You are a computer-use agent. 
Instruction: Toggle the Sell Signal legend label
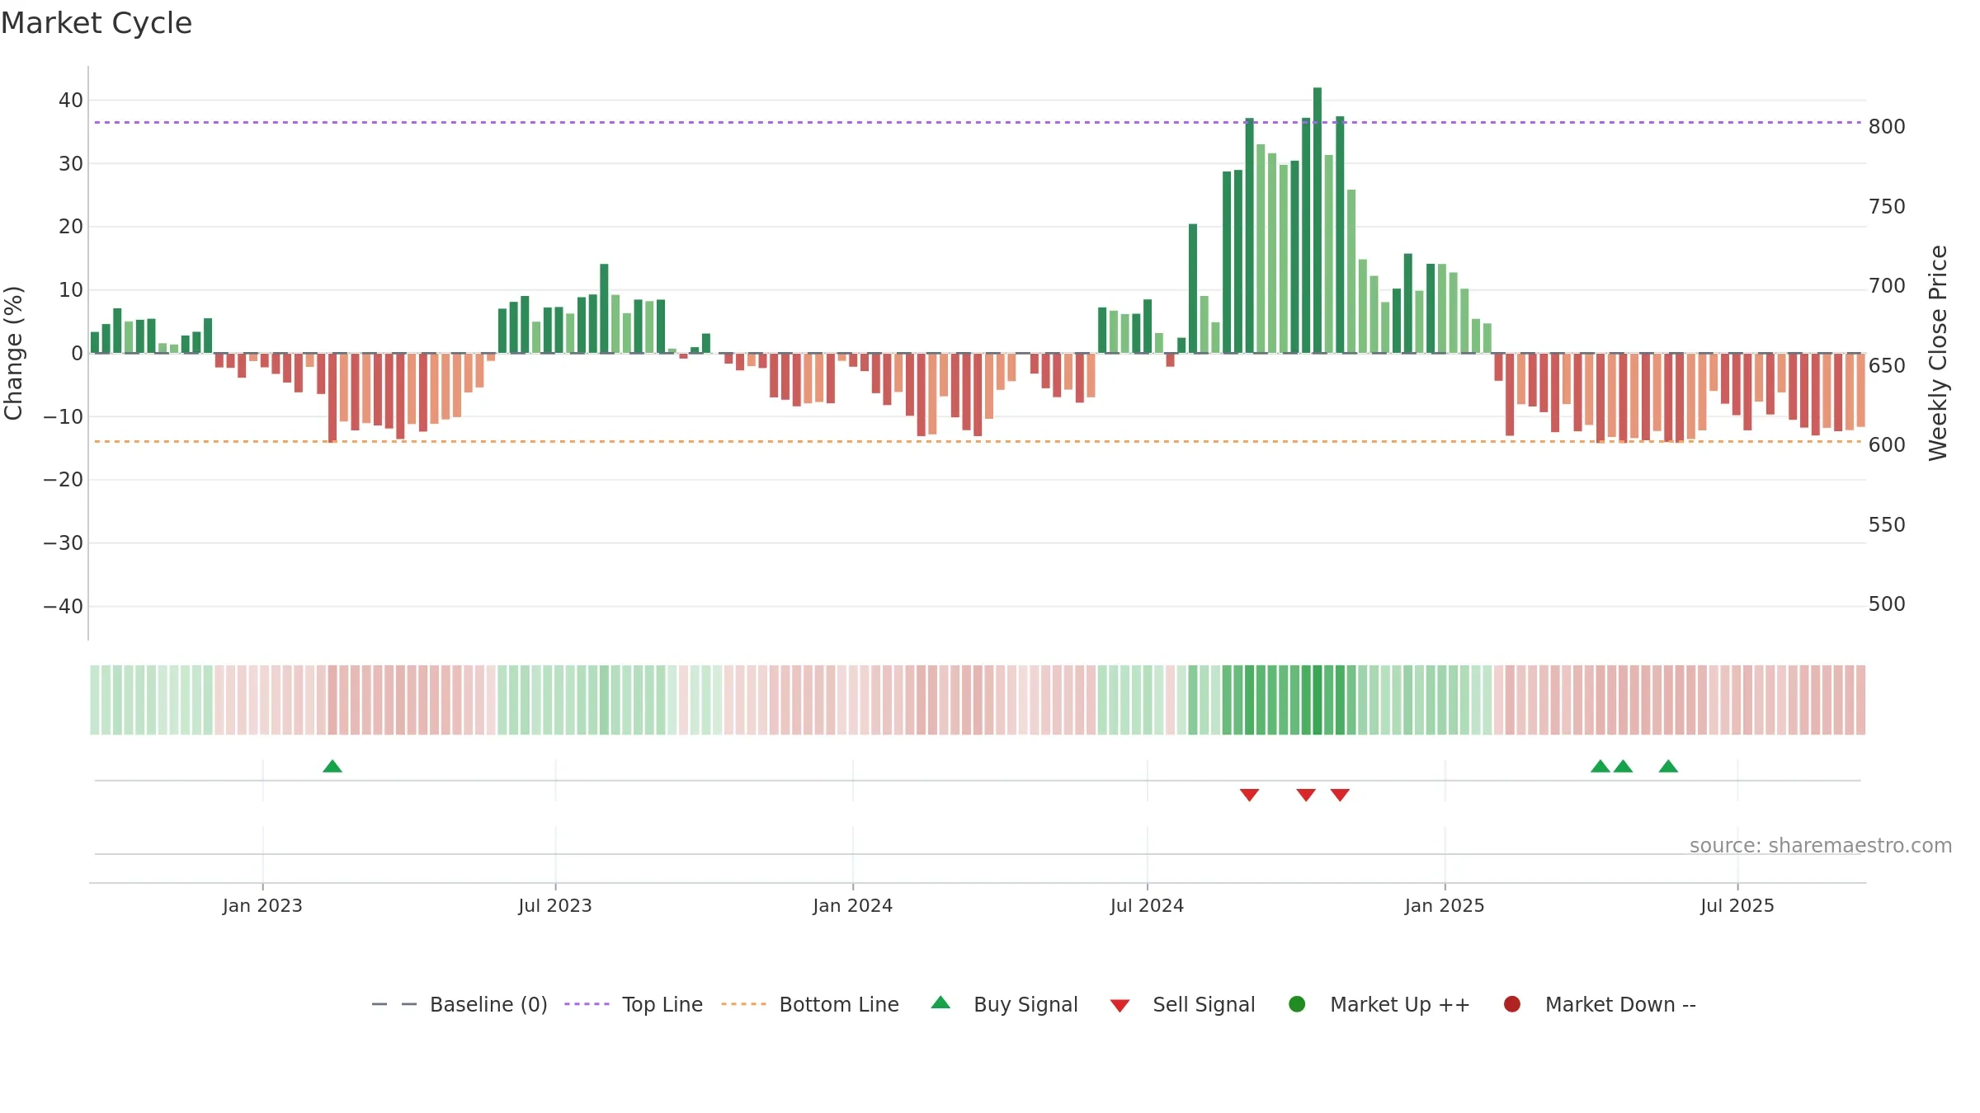1204,1004
